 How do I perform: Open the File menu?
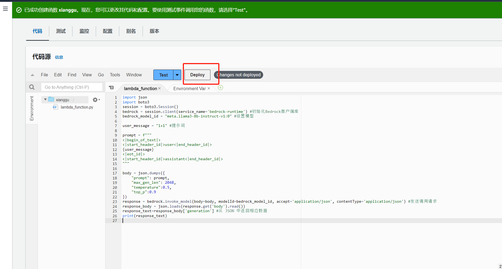[44, 75]
